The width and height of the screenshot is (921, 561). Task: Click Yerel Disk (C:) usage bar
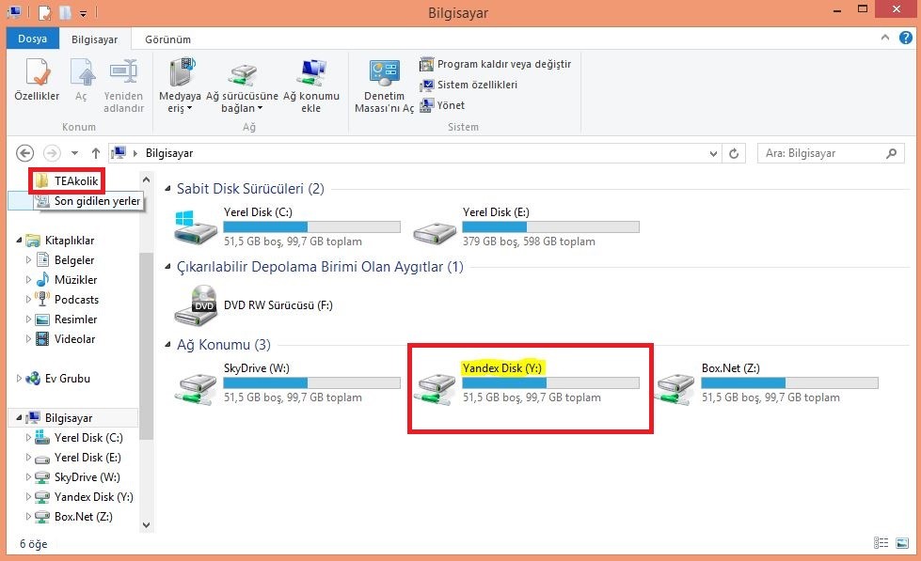(x=312, y=226)
